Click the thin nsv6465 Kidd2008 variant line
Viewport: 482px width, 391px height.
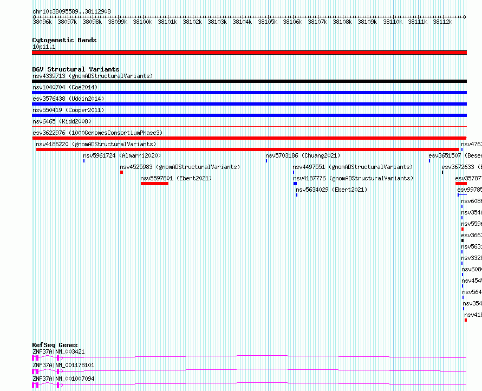point(249,126)
